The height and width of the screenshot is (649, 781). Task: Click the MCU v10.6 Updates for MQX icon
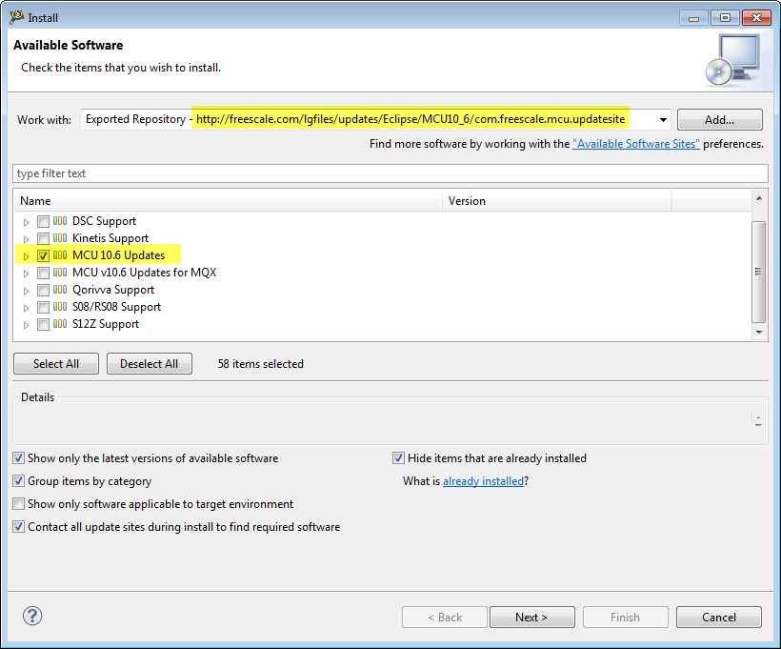pyautogui.click(x=60, y=273)
